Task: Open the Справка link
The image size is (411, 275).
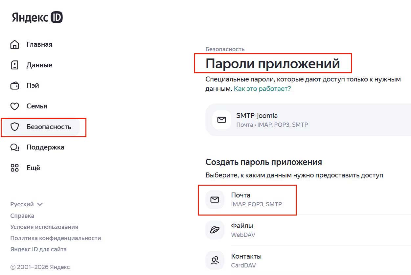Action: click(x=22, y=216)
